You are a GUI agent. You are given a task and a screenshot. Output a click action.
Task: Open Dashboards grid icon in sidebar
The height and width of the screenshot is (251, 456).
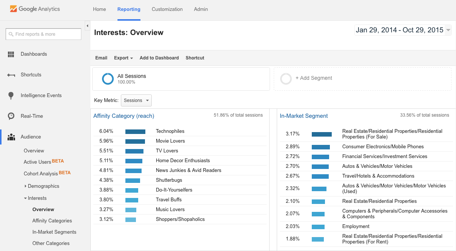click(11, 54)
